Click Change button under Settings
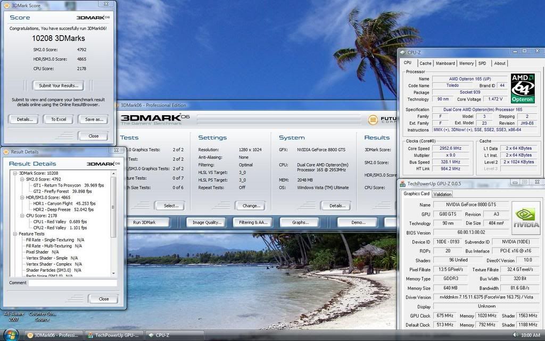The image size is (545, 341). pyautogui.click(x=251, y=206)
